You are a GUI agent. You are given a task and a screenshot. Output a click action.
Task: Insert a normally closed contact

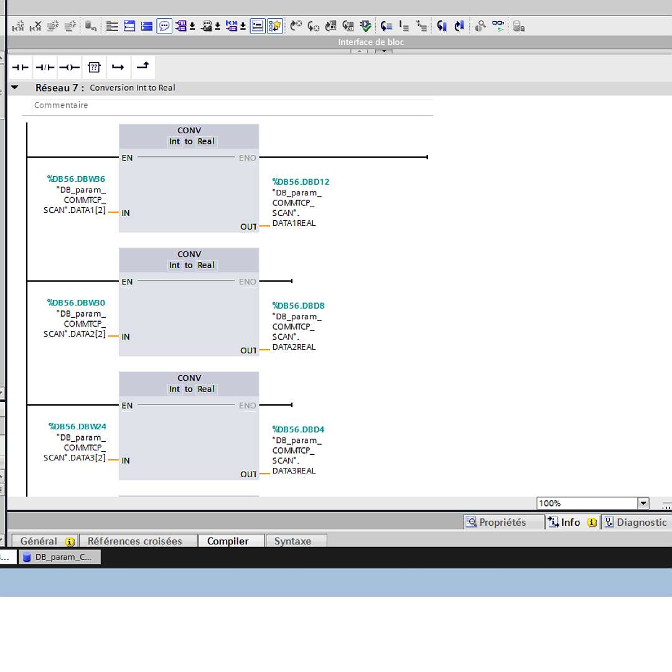[45, 67]
